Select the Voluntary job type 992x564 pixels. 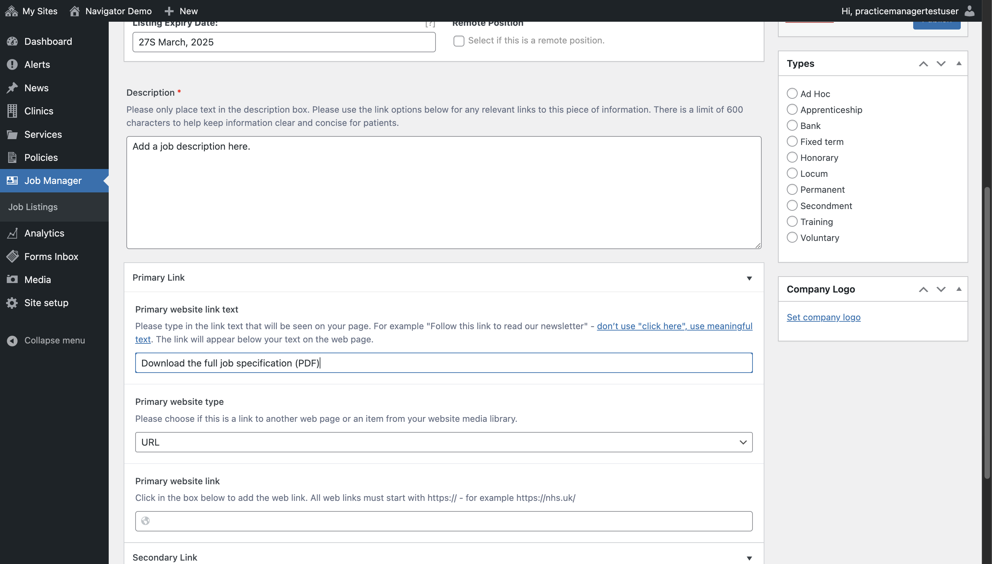[x=792, y=238]
